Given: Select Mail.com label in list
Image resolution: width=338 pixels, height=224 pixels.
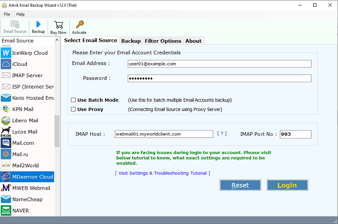Looking at the screenshot, I should pyautogui.click(x=23, y=143).
